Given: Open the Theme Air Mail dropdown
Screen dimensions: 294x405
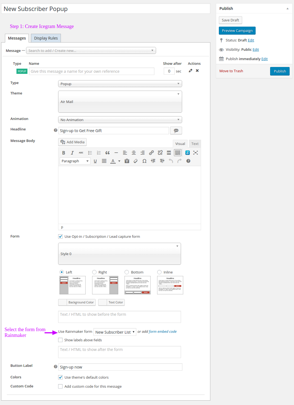Looking at the screenshot, I should tap(120, 102).
